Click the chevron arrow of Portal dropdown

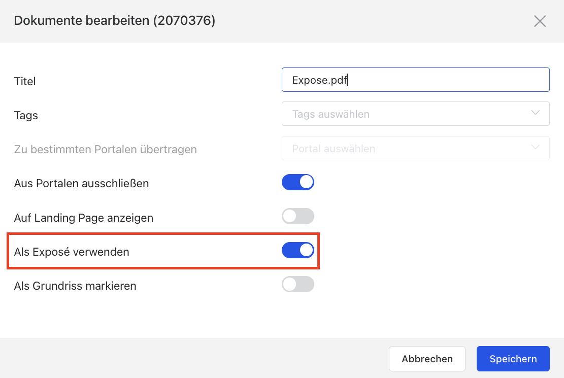(x=535, y=148)
